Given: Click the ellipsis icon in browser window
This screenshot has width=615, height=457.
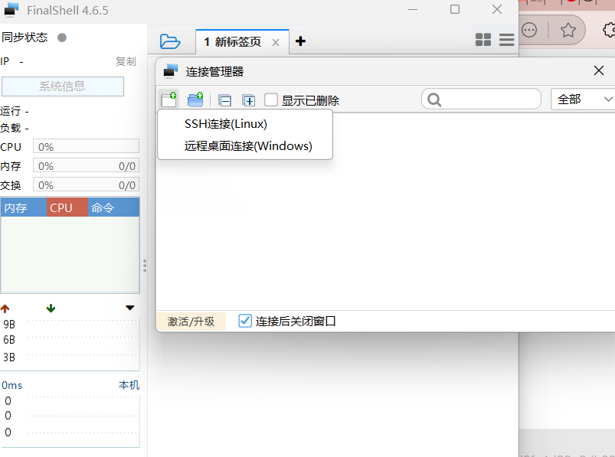Looking at the screenshot, I should point(529,30).
